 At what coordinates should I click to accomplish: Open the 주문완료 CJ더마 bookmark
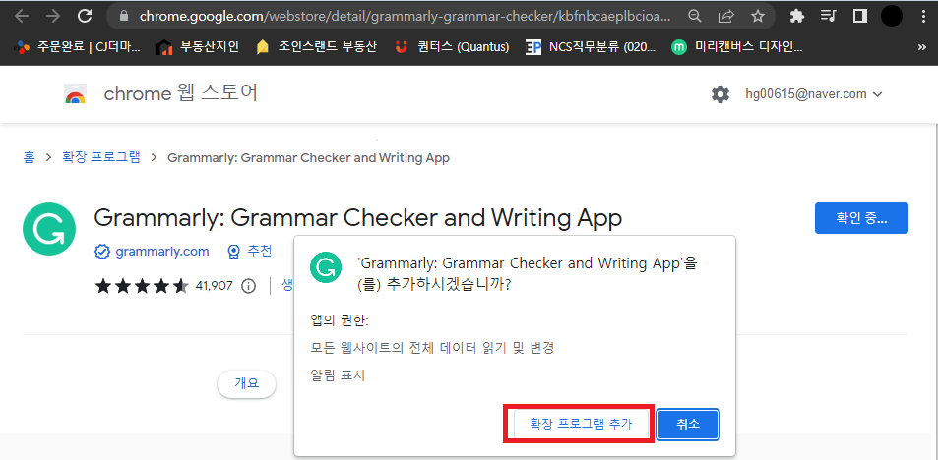click(x=78, y=47)
